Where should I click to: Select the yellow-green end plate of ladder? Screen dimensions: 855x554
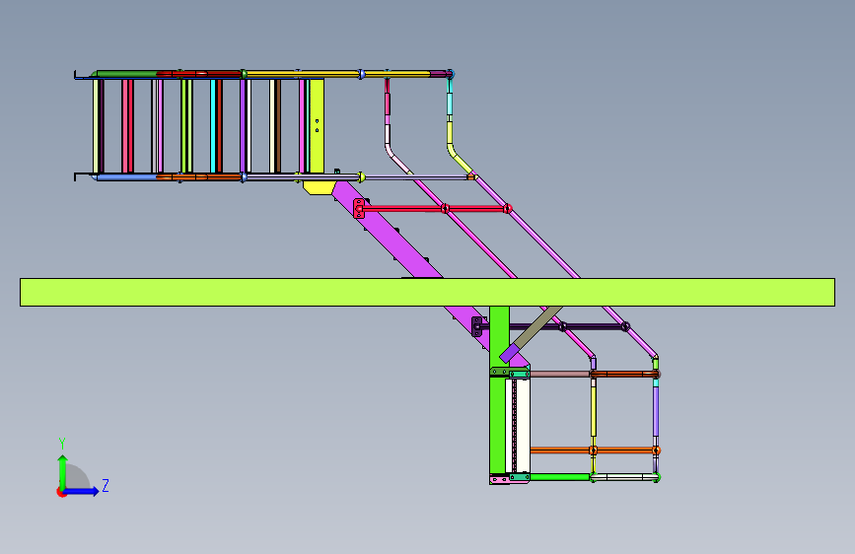point(317,126)
